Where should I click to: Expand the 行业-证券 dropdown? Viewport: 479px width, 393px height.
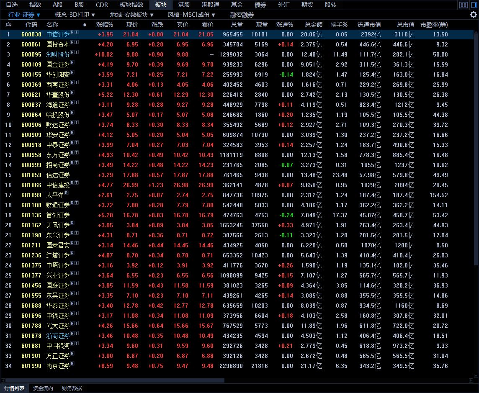[x=24, y=15]
